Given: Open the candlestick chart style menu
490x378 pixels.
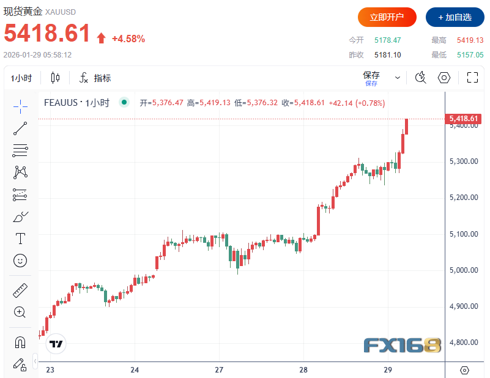Looking at the screenshot, I should [56, 78].
